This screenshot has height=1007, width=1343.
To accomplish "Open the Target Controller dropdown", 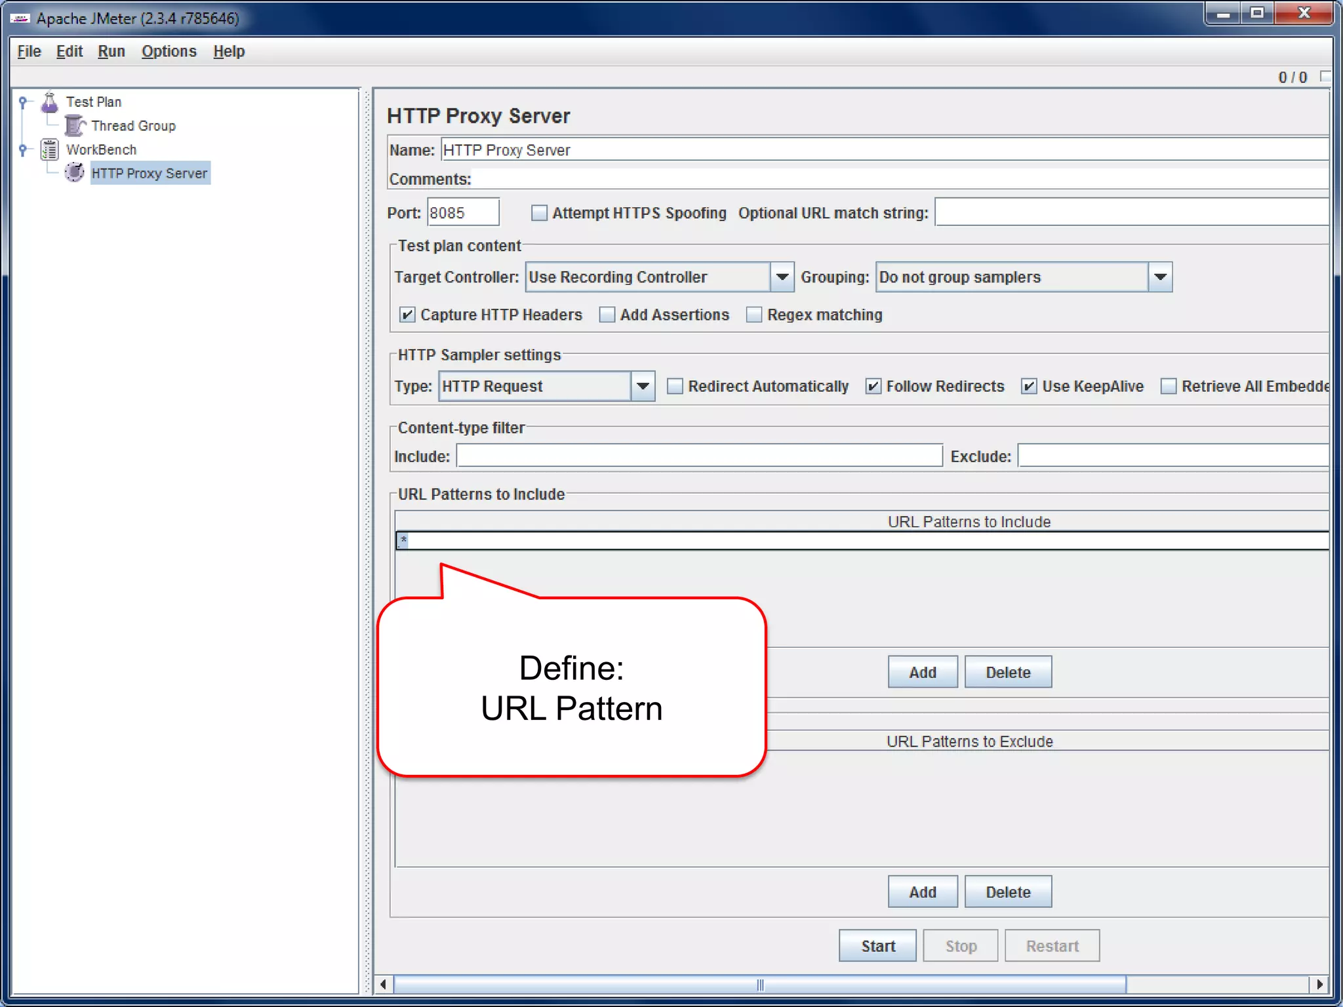I will (781, 277).
